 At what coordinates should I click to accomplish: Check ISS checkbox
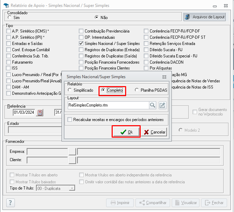point(8,68)
